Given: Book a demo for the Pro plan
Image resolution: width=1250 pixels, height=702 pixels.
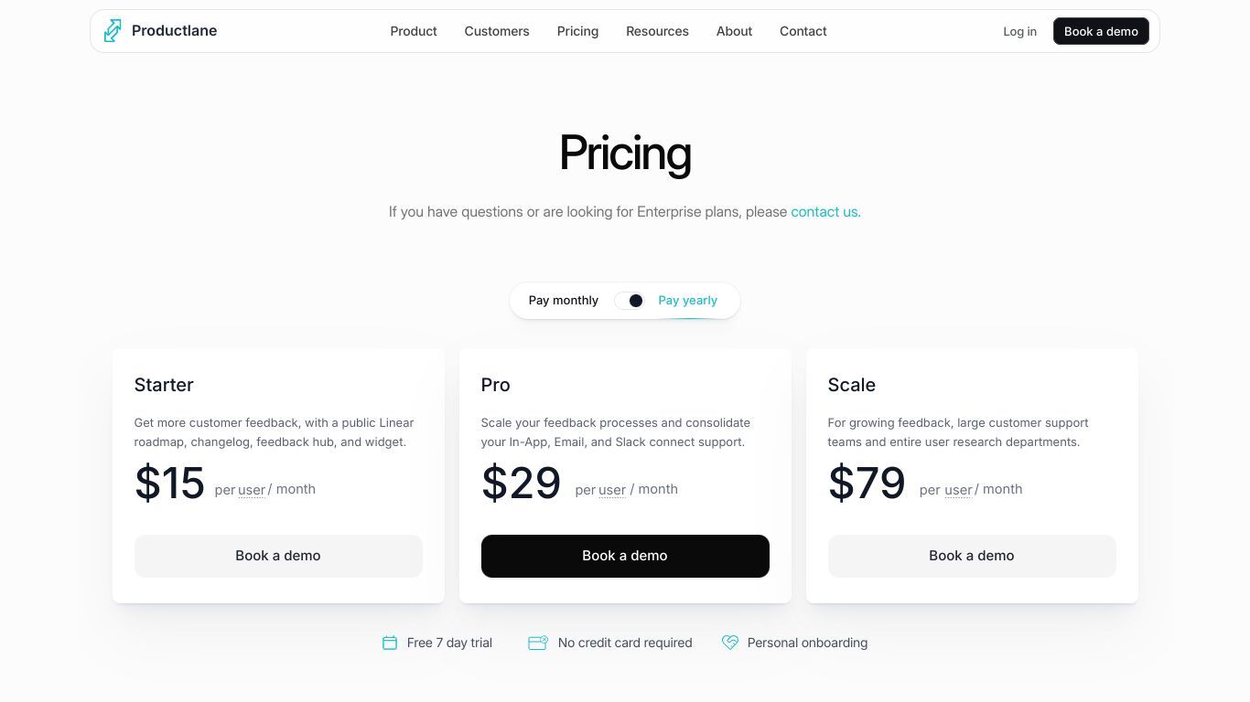Looking at the screenshot, I should (x=625, y=556).
